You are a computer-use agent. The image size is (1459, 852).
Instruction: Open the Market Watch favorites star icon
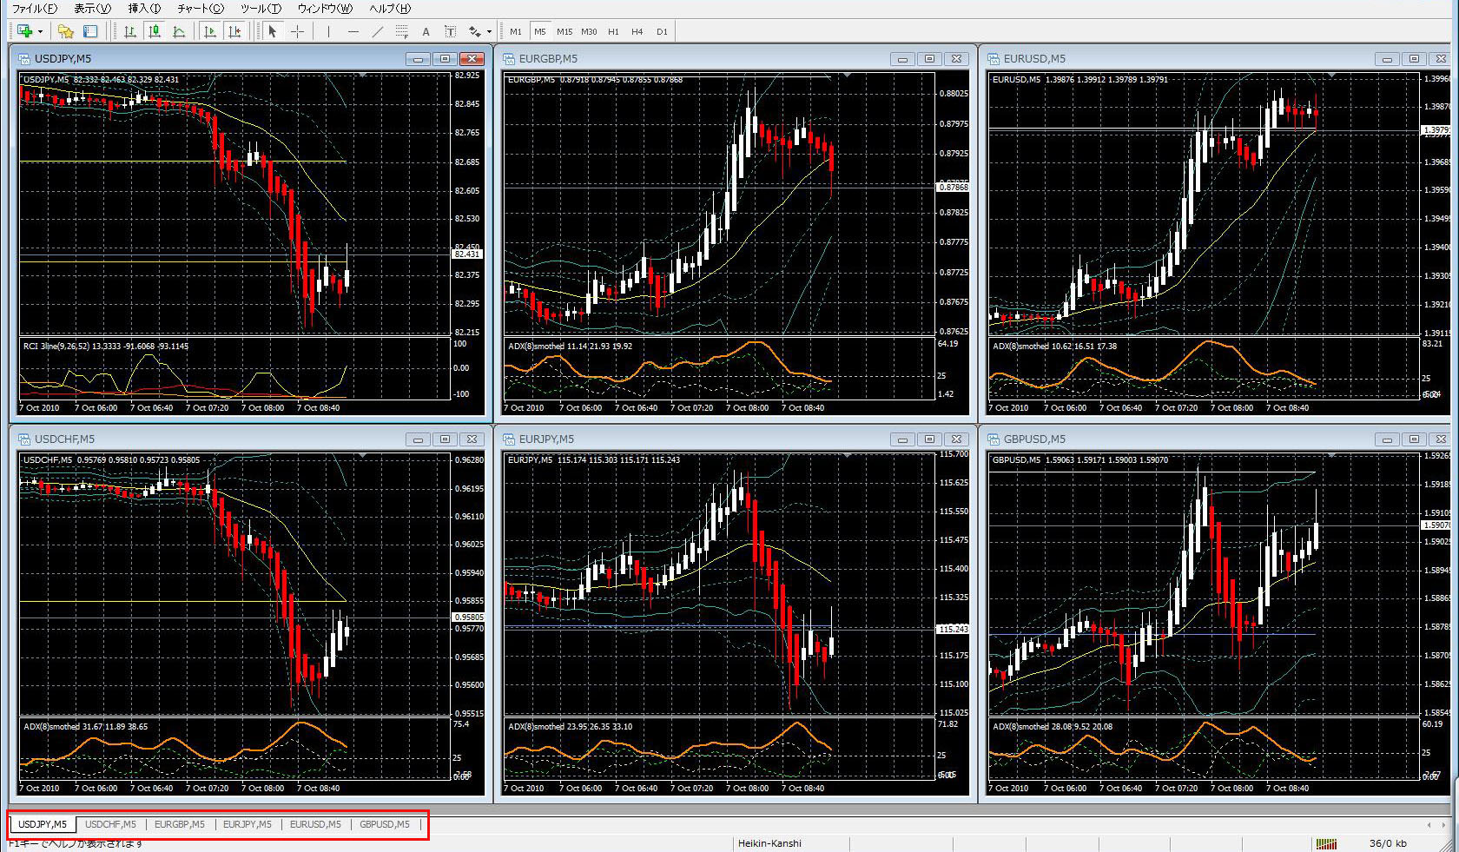coord(66,31)
